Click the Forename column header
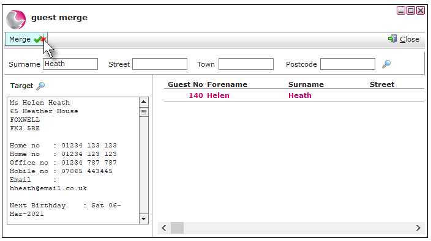 (x=227, y=84)
